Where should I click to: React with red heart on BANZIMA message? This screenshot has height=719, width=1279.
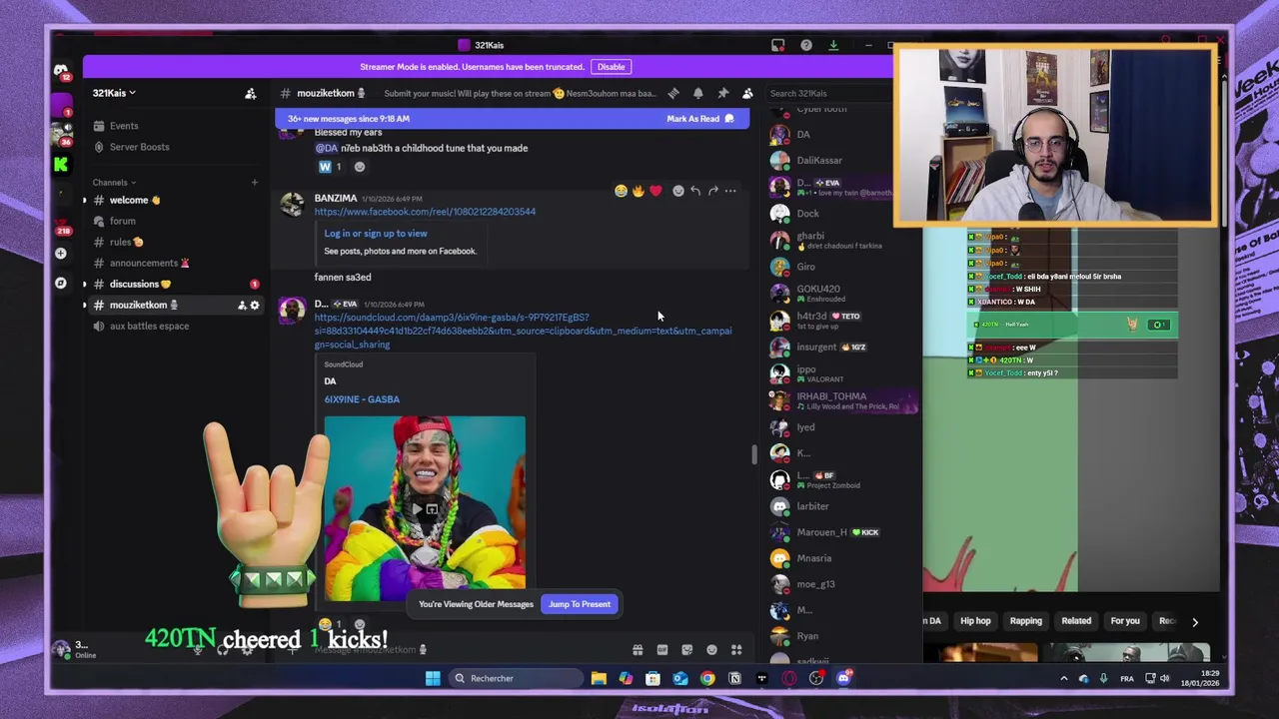point(655,191)
